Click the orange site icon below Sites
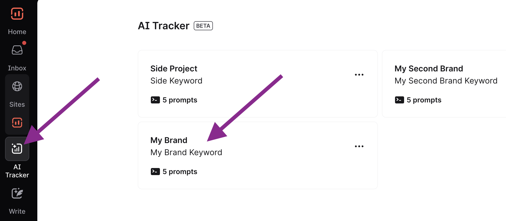 coord(17,123)
